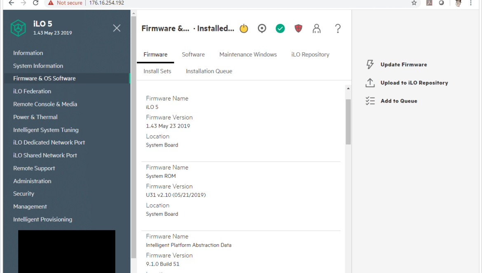The width and height of the screenshot is (482, 273).
Task: Click the Not secure warning icon
Action: (51, 3)
